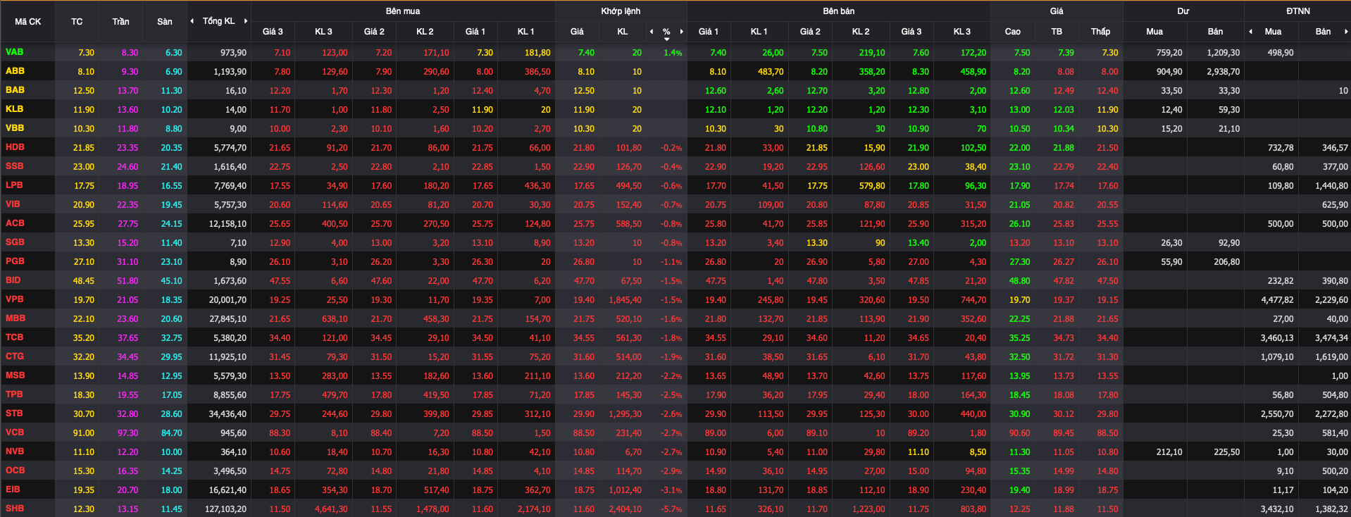The width and height of the screenshot is (1351, 517).
Task: Click the Tổng KL column header
Action: click(x=218, y=21)
